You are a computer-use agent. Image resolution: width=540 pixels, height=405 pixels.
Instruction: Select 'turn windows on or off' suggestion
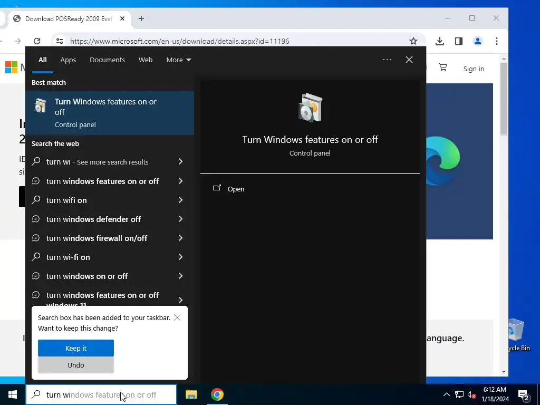(87, 276)
